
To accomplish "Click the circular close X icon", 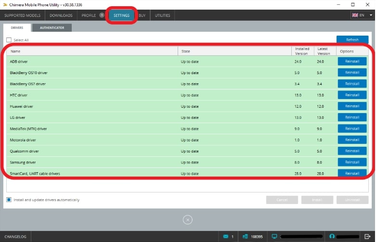I will coord(188,219).
